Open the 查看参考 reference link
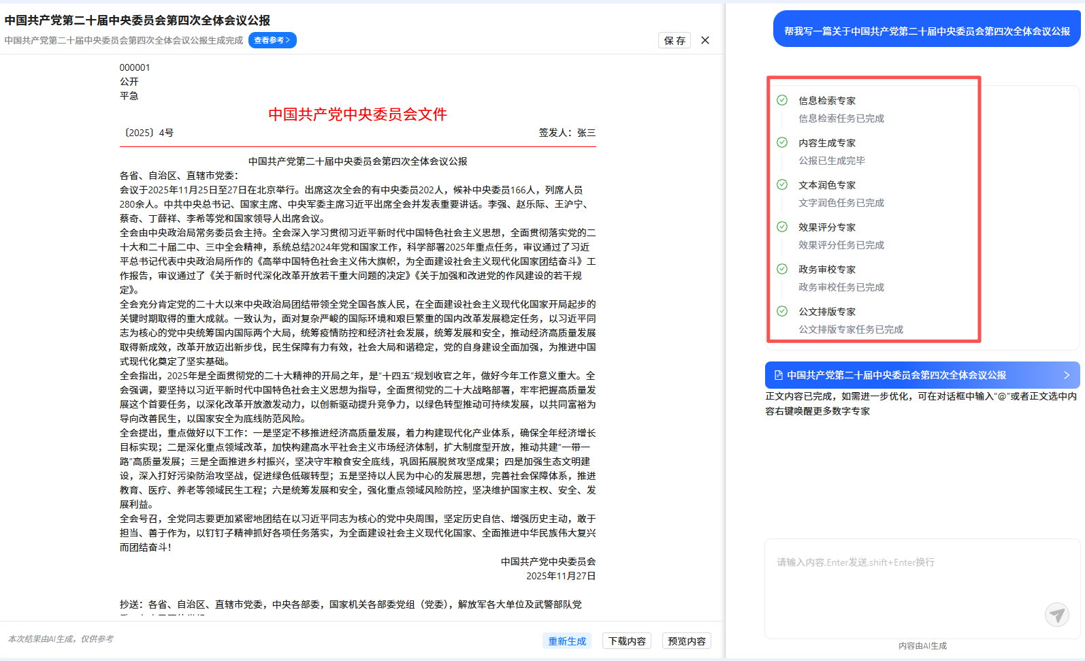Viewport: 1085px width, 661px height. coord(272,40)
